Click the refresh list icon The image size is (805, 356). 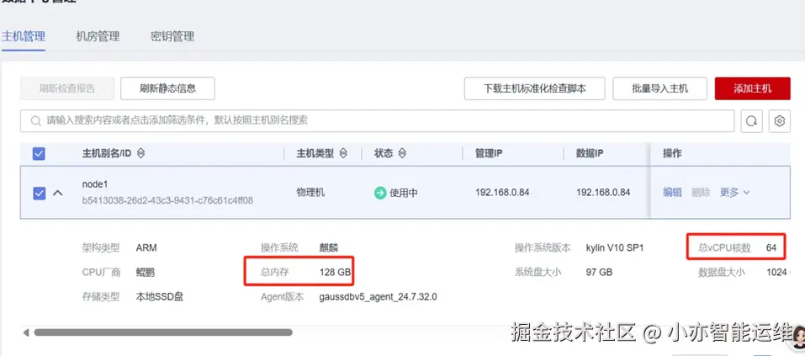[x=752, y=121]
